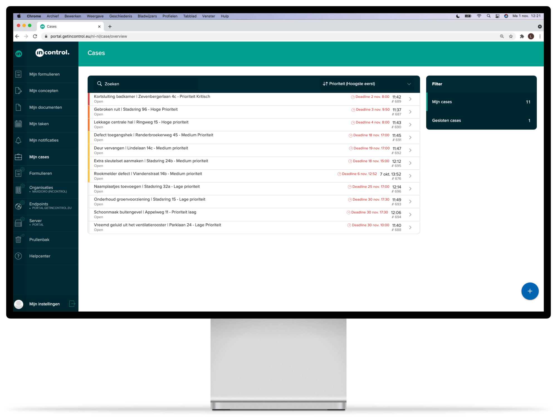Image resolution: width=557 pixels, height=420 pixels.
Task: Select Gesloten cases filter
Action: point(480,120)
